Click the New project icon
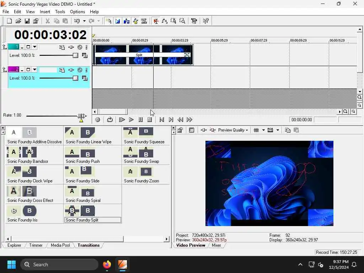 9,21
